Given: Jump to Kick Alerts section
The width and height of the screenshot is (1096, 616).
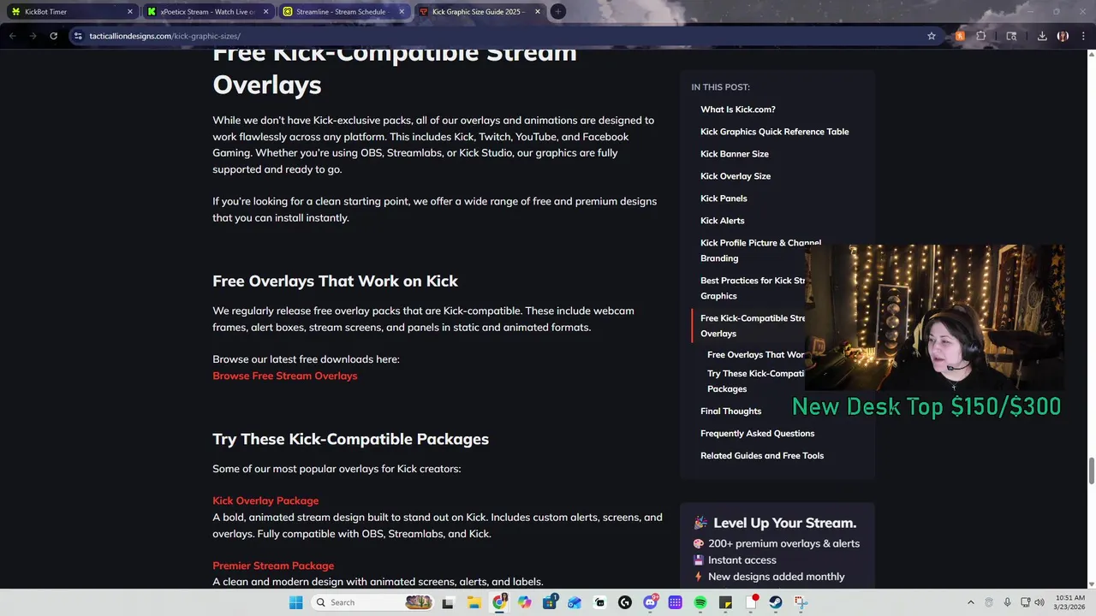Looking at the screenshot, I should (x=723, y=221).
